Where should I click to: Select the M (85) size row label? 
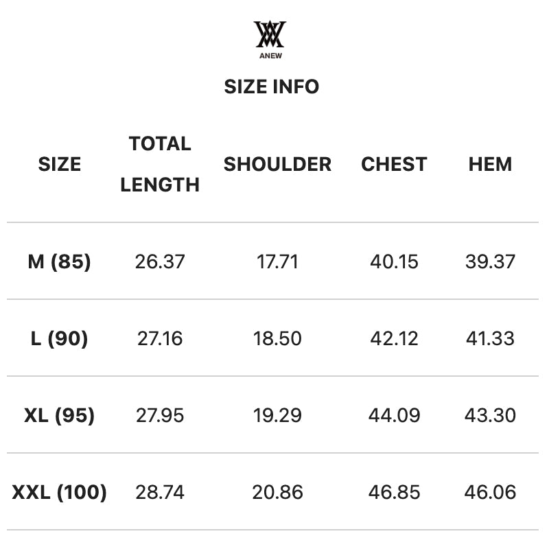coord(60,261)
